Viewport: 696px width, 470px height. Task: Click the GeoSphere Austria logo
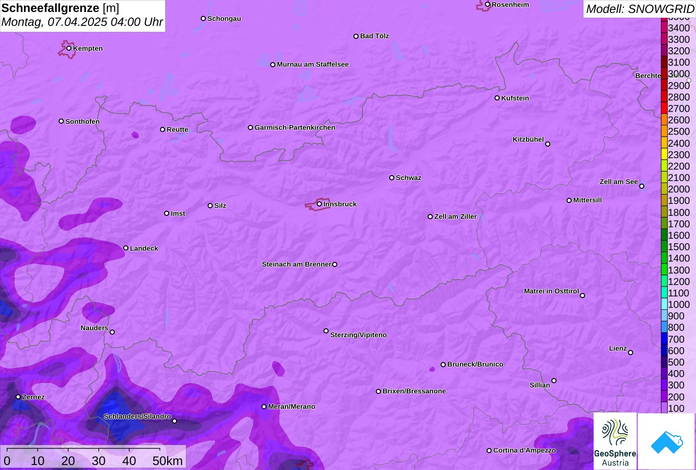click(615, 441)
